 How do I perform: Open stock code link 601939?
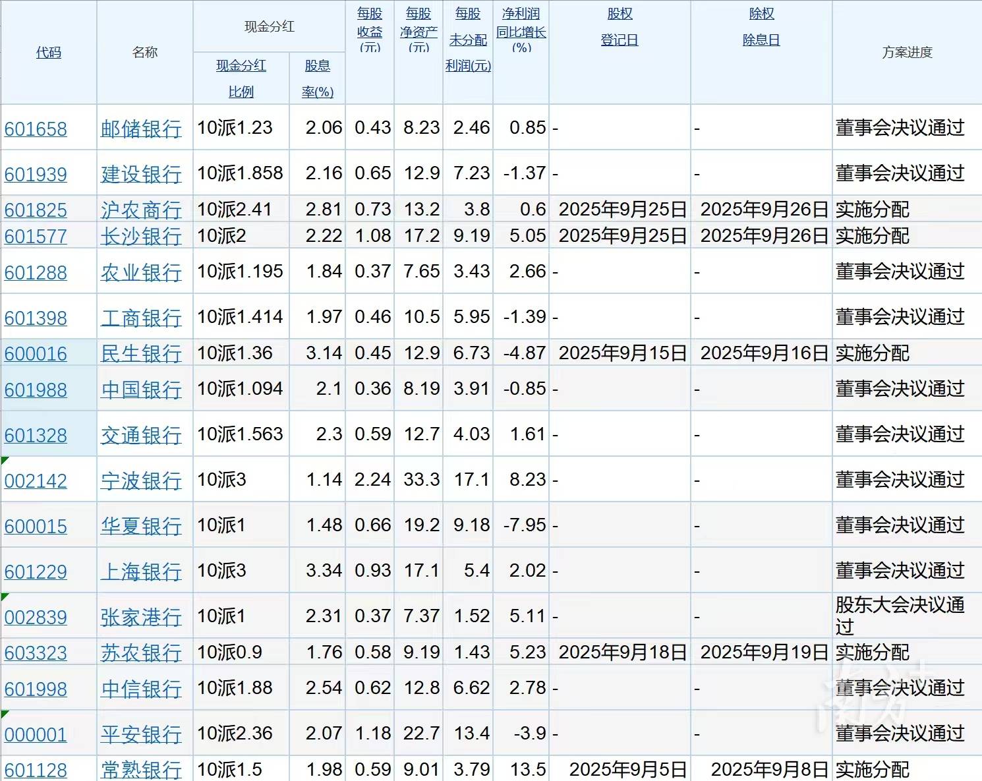[x=36, y=174]
